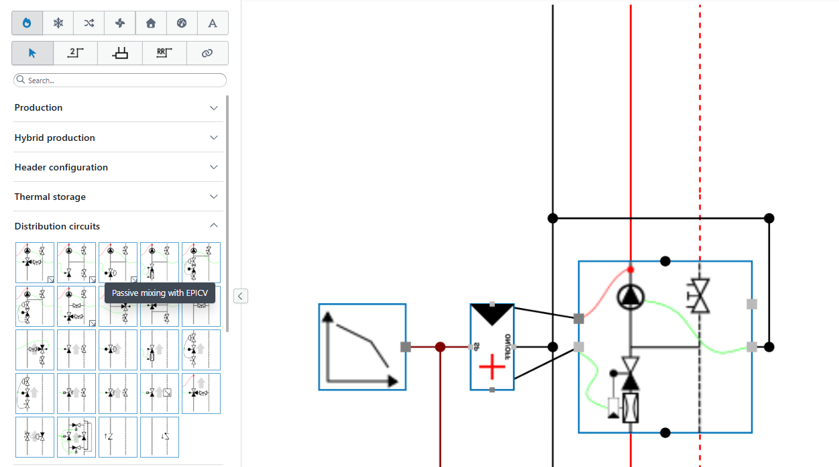The image size is (839, 467).
Task: Select the gauge dashboard category icon
Action: tap(182, 23)
